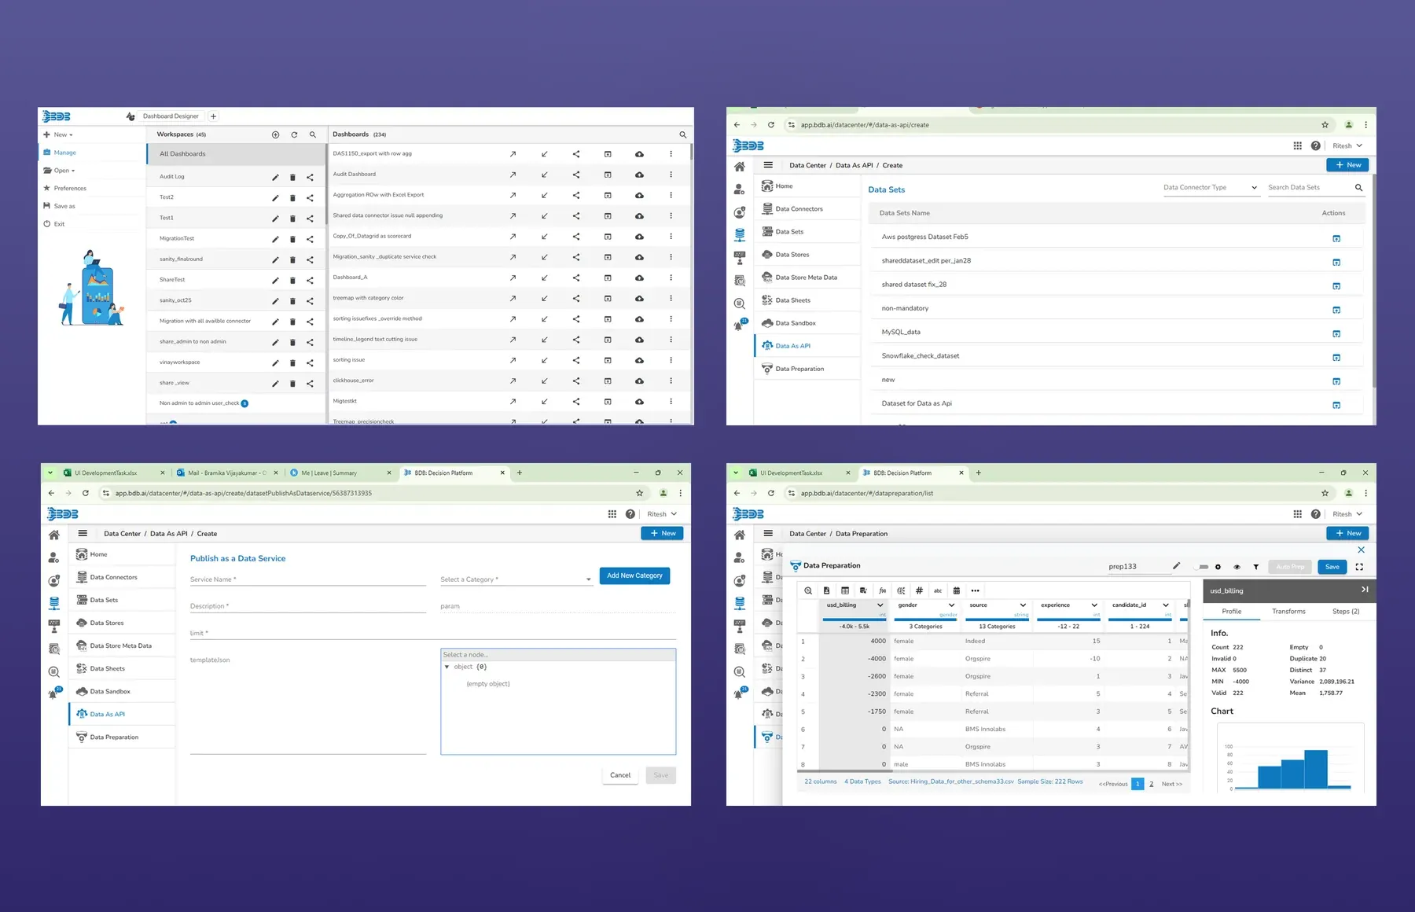Viewport: 1415px width, 912px height.
Task: Expand the Open menu in Dashboard Designer
Action: click(60, 171)
